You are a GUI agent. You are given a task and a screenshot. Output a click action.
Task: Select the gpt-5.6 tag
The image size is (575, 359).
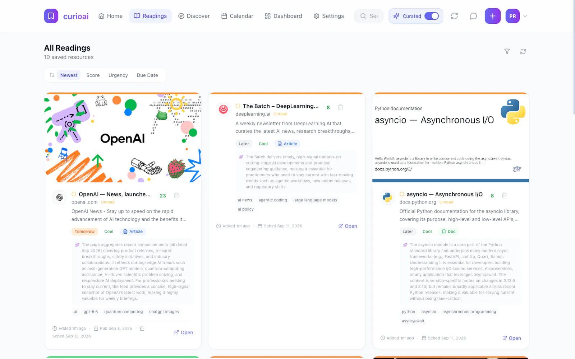pyautogui.click(x=91, y=312)
